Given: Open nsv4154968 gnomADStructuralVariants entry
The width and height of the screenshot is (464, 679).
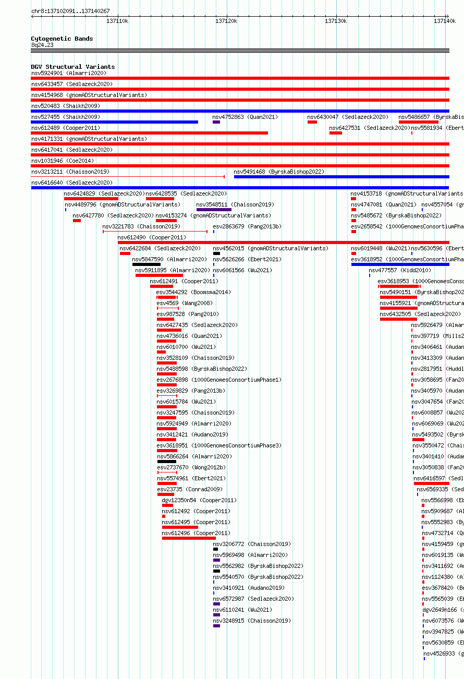Looking at the screenshot, I should pos(89,95).
